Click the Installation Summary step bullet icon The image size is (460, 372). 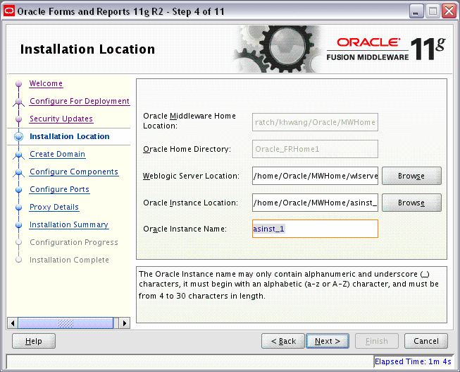tap(19, 225)
